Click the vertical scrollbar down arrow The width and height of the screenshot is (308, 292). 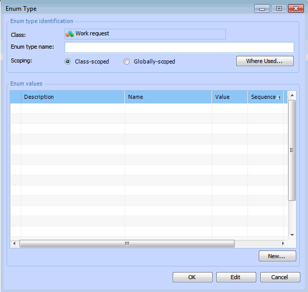(292, 234)
